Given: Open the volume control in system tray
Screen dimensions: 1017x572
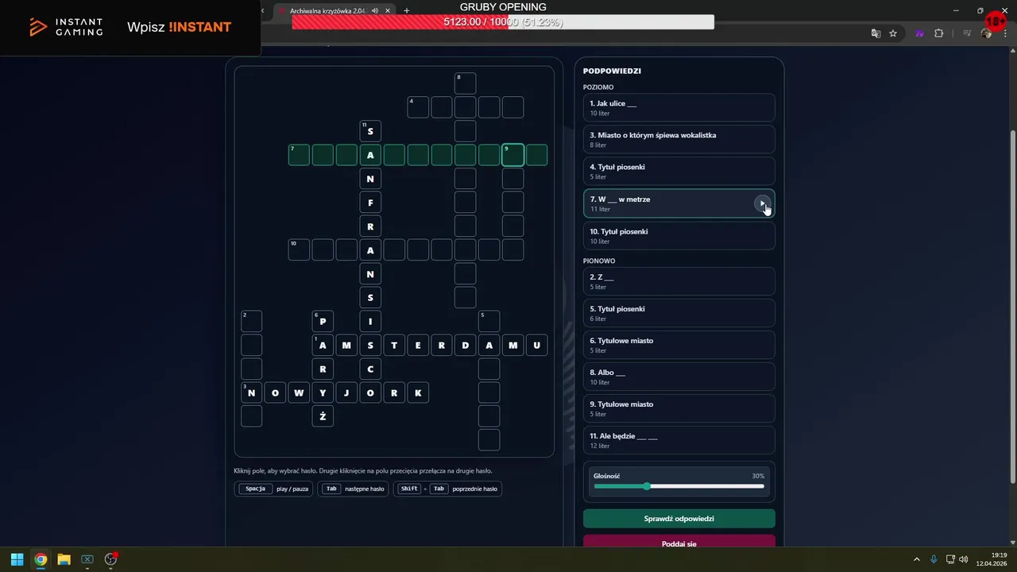Looking at the screenshot, I should coord(964,559).
